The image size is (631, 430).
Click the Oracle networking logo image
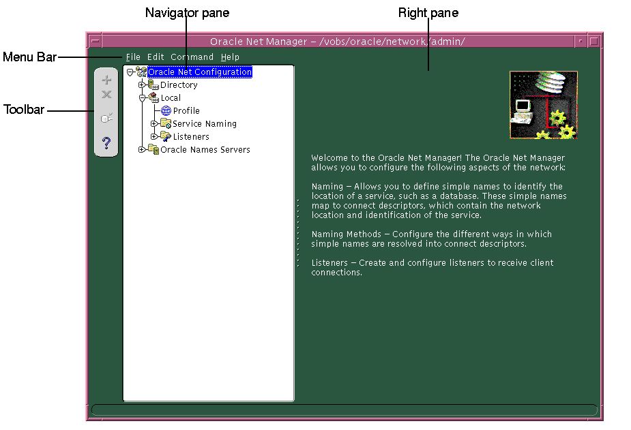click(543, 104)
